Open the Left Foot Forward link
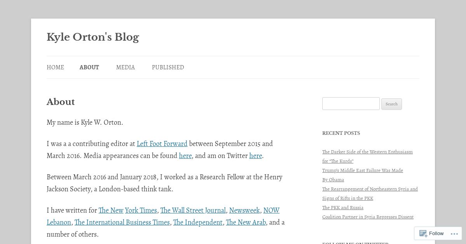 coord(162,144)
